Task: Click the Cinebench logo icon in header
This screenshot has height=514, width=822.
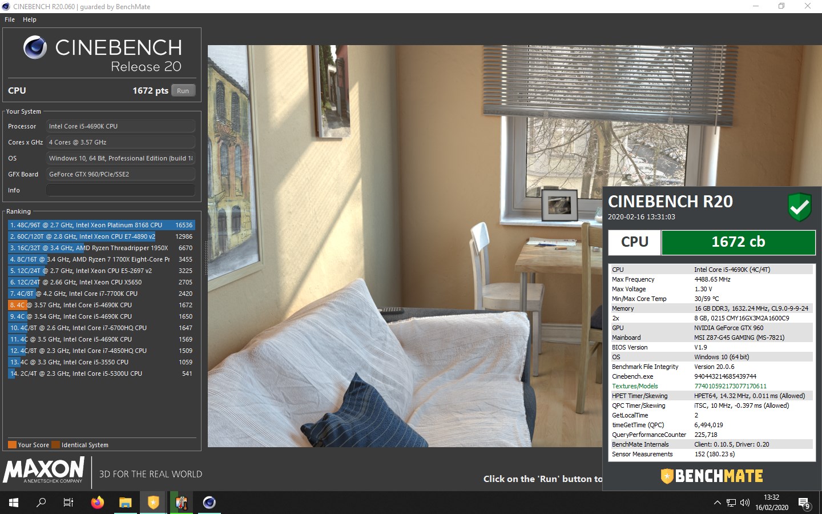Action: coord(35,47)
